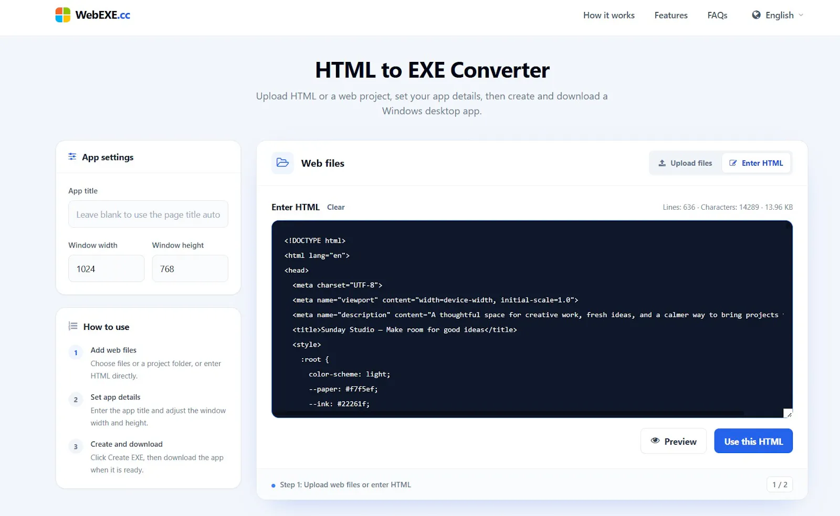Select the Enter HTML tab

[756, 163]
